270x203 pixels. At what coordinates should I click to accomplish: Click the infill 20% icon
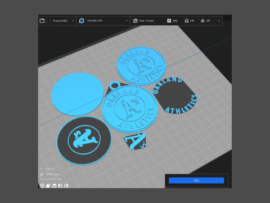(169, 21)
